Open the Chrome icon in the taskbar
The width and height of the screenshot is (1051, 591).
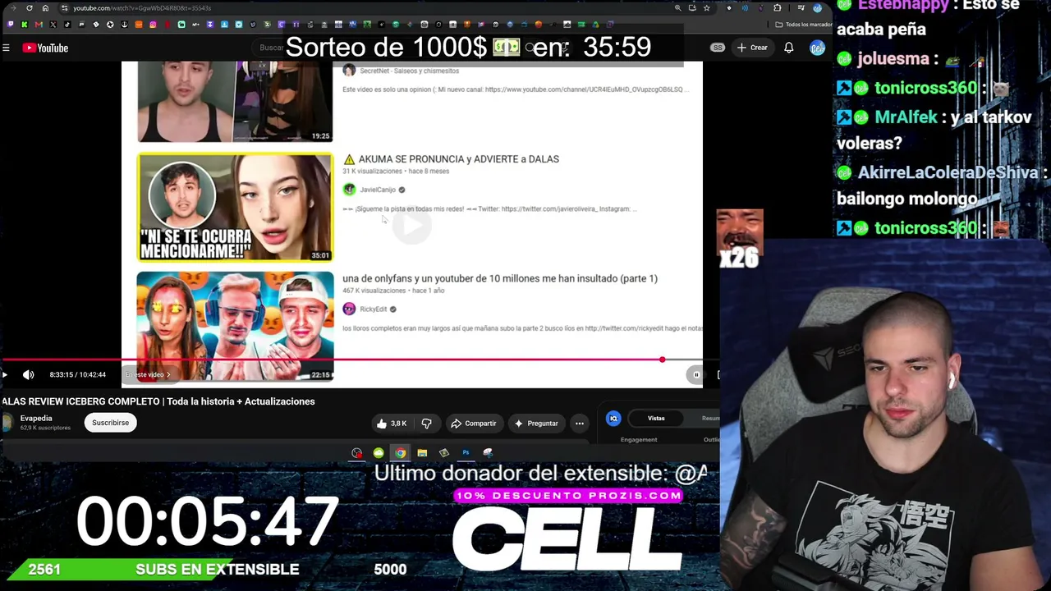click(x=400, y=453)
